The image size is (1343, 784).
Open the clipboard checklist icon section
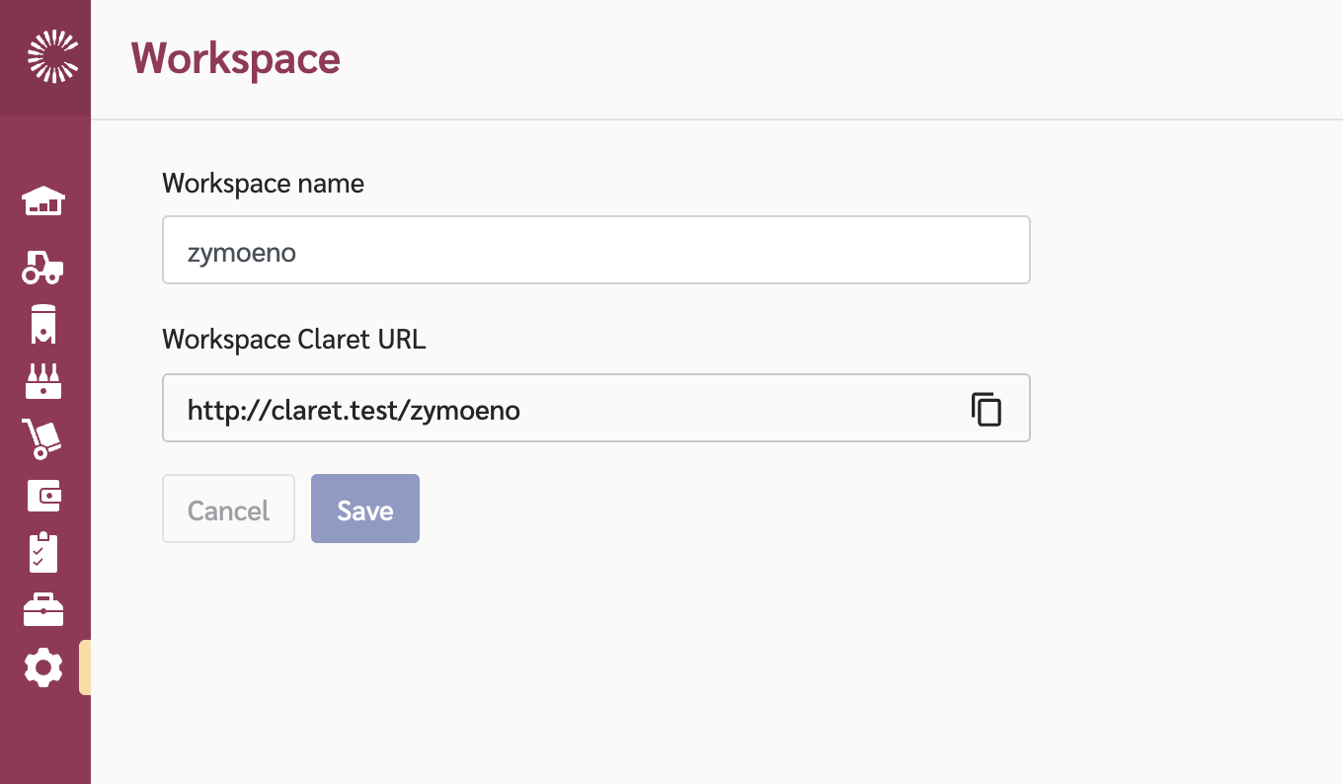click(x=43, y=553)
